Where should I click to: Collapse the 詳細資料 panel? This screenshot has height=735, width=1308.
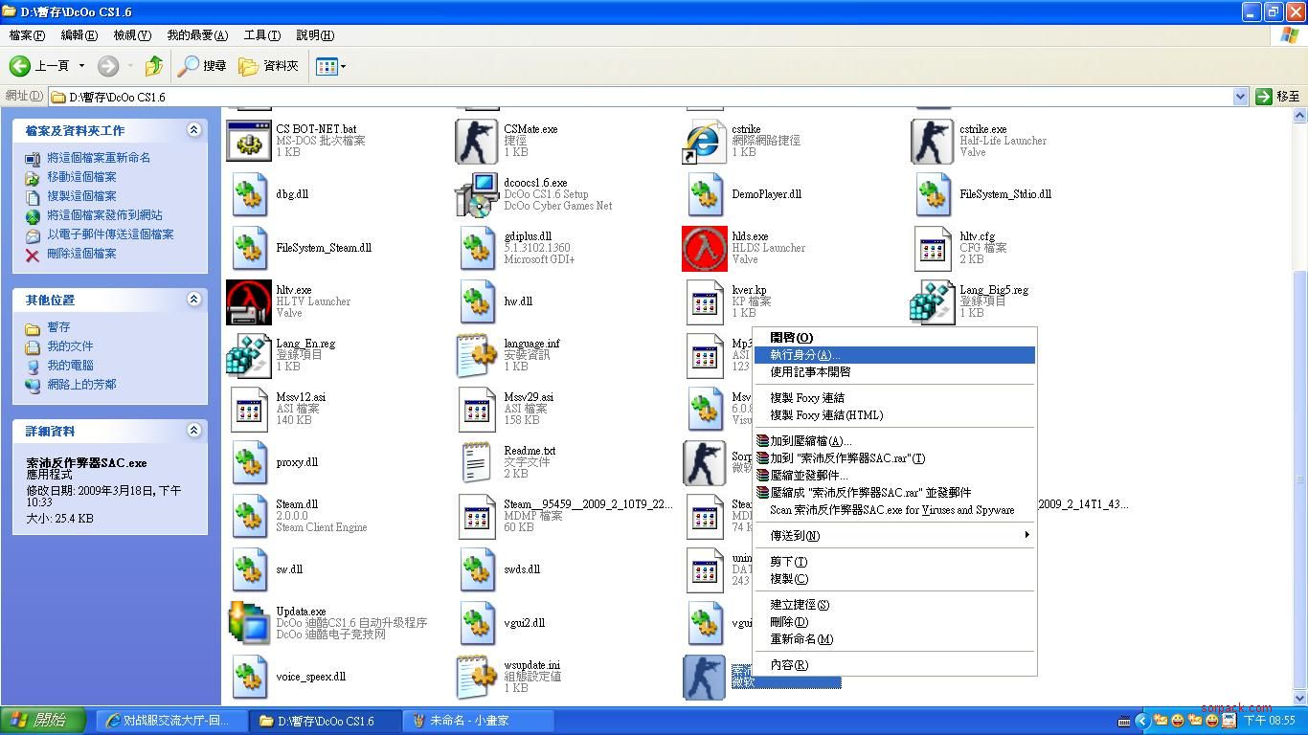[193, 431]
